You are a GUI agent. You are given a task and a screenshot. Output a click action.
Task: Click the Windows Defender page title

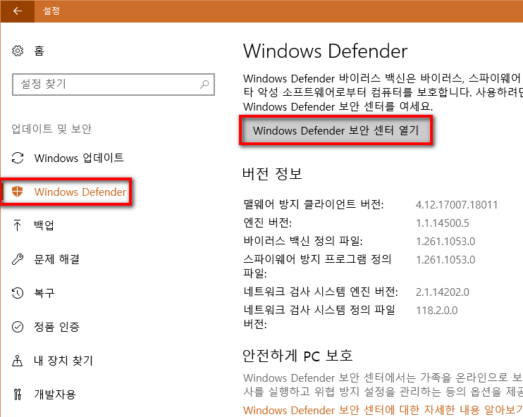326,51
